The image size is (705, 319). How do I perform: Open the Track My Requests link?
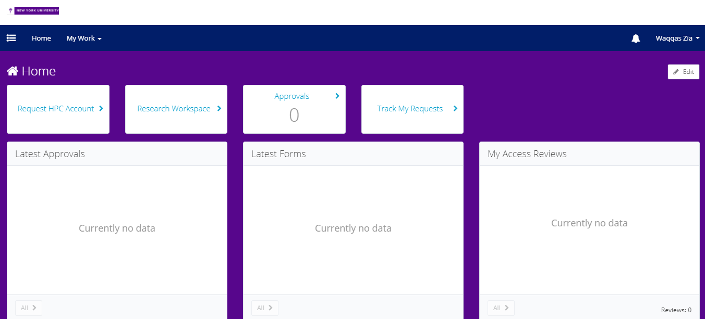(410, 109)
